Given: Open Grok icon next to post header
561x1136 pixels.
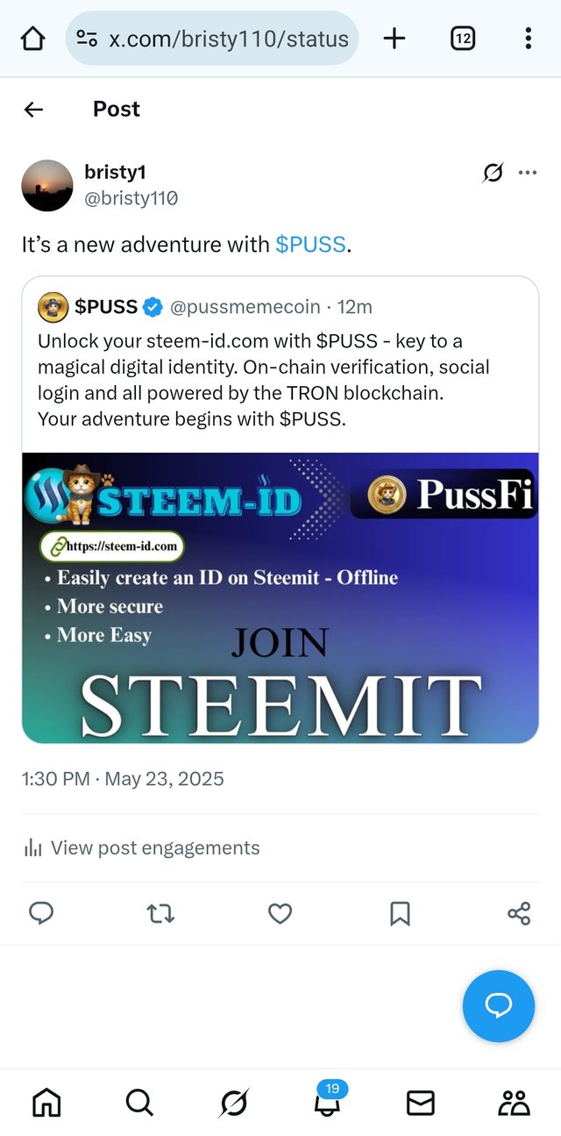Looking at the screenshot, I should [x=494, y=173].
